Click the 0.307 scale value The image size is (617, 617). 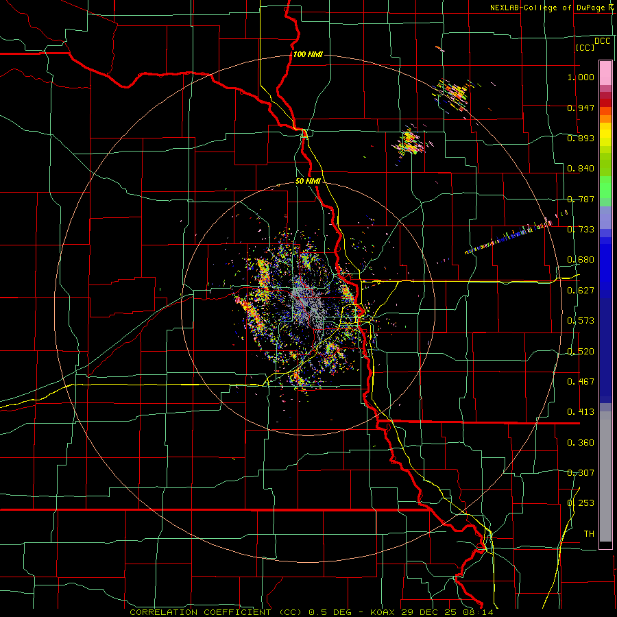(x=581, y=473)
